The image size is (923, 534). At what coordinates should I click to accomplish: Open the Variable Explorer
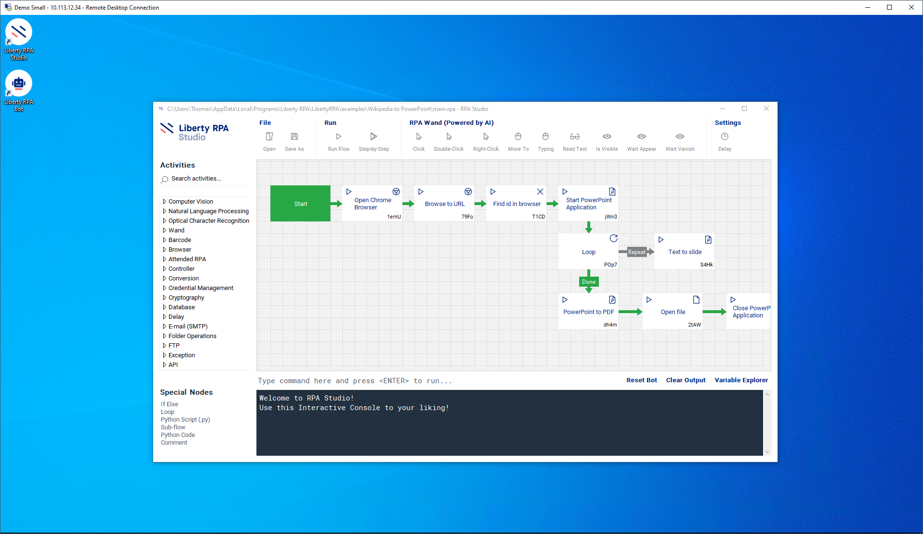coord(741,380)
